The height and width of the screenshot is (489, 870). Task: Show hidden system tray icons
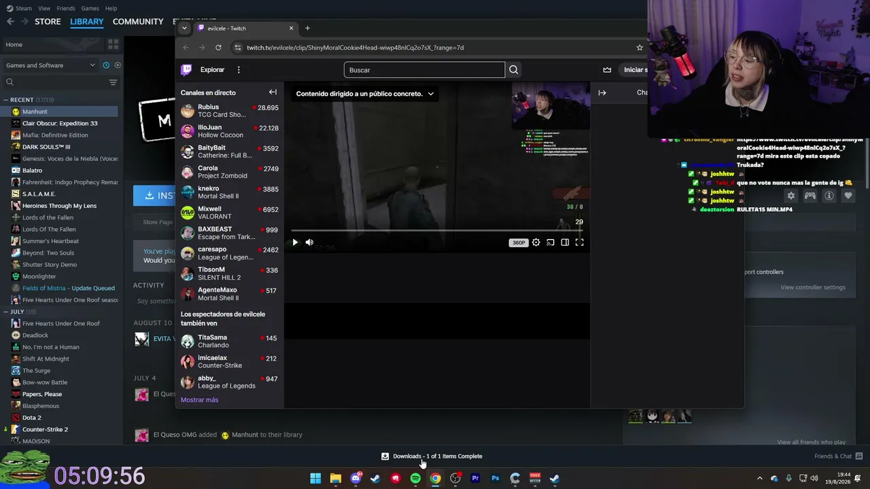coord(760,478)
